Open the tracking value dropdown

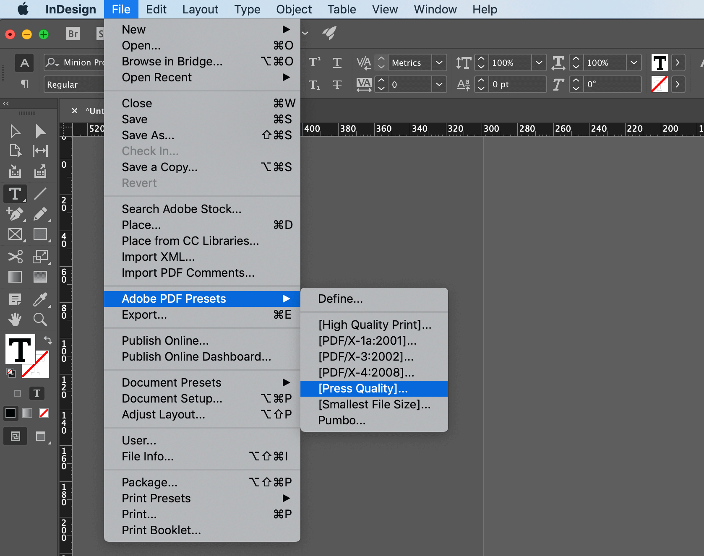439,85
